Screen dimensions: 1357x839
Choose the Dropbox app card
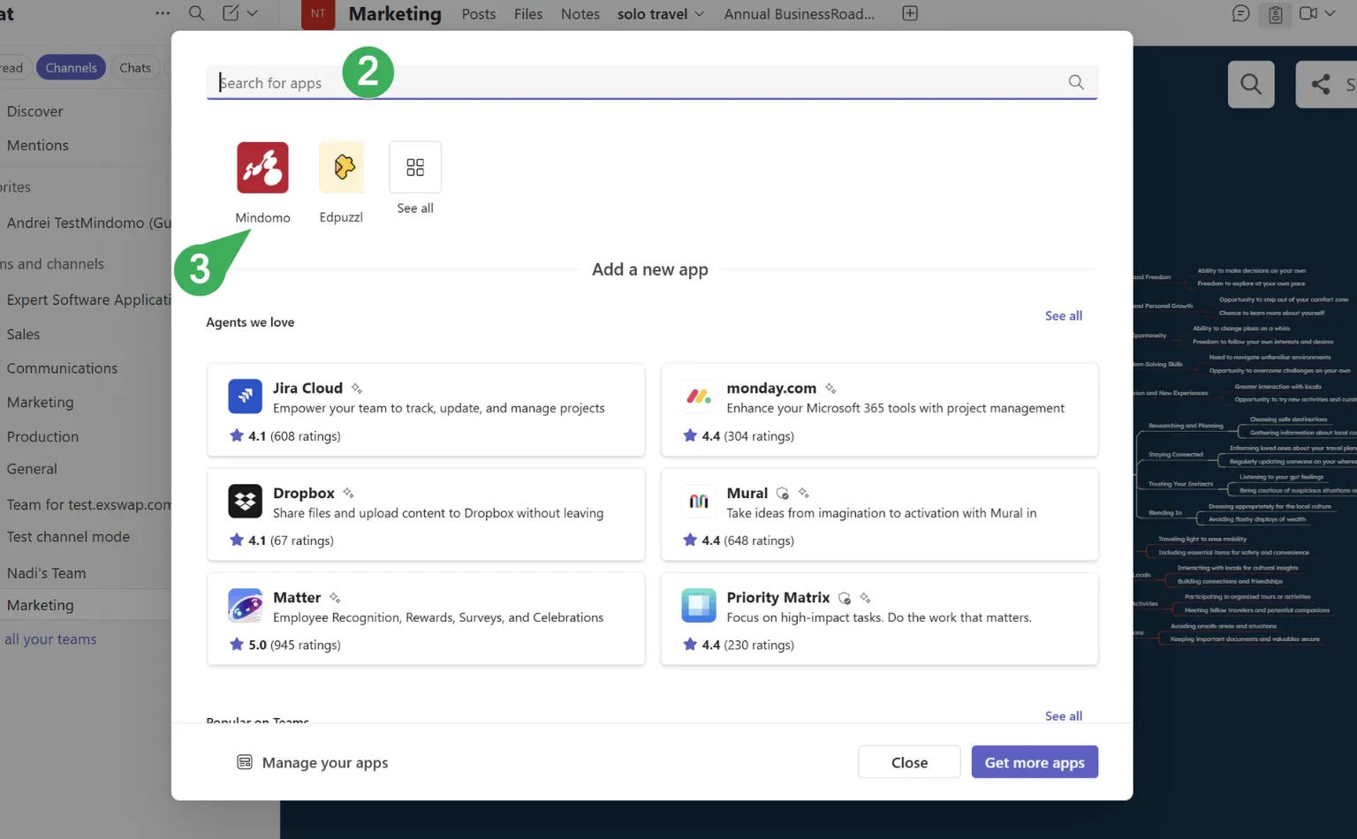coord(426,515)
